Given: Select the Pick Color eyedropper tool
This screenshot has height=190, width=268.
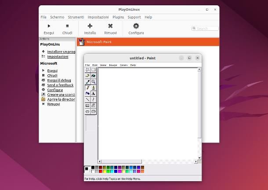Looking at the screenshot, I should tap(87, 82).
